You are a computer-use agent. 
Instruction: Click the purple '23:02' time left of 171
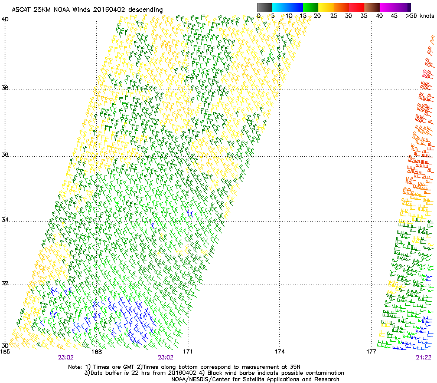point(165,358)
